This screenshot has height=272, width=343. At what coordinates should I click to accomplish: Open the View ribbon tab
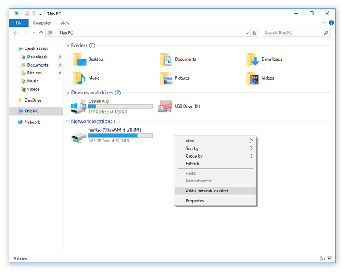point(65,23)
